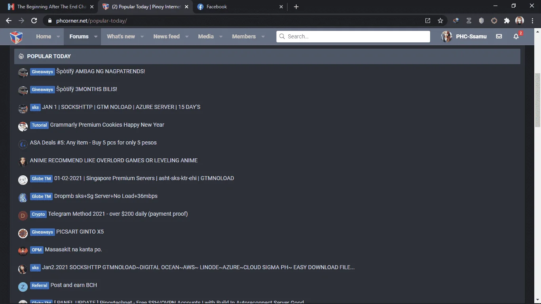
Task: Open the inbox envelope icon
Action: (x=499, y=36)
